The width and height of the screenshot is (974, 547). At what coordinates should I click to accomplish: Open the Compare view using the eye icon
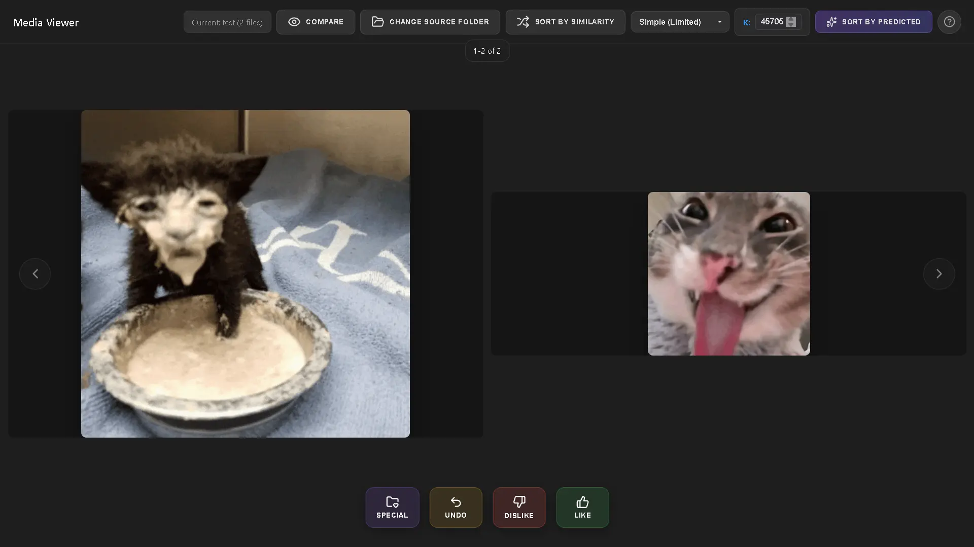click(x=293, y=22)
